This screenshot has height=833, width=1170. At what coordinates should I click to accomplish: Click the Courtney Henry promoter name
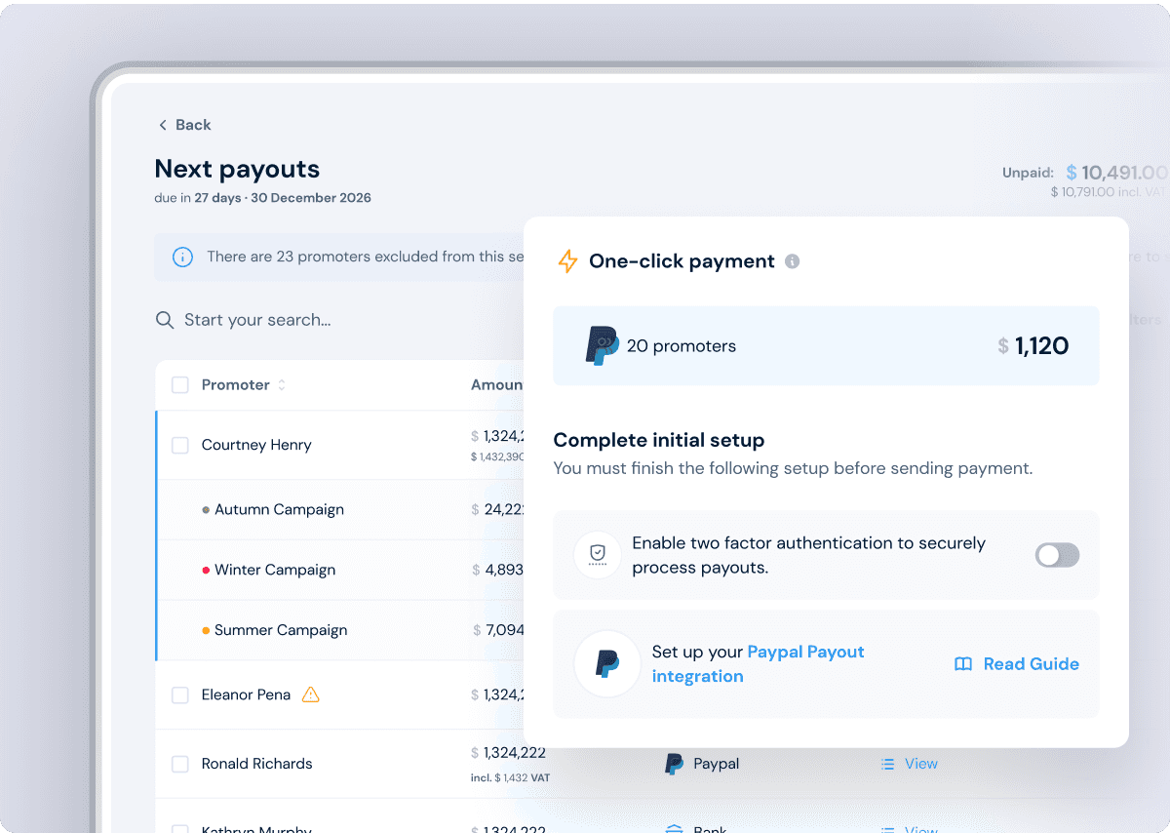[256, 445]
